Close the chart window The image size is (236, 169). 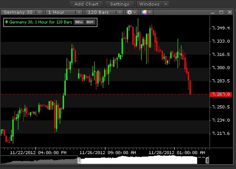pyautogui.click(x=230, y=12)
